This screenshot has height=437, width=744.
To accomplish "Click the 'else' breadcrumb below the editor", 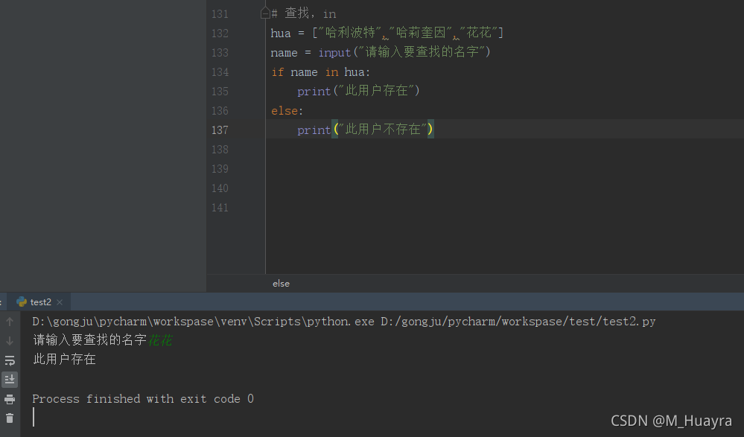I will tap(281, 284).
